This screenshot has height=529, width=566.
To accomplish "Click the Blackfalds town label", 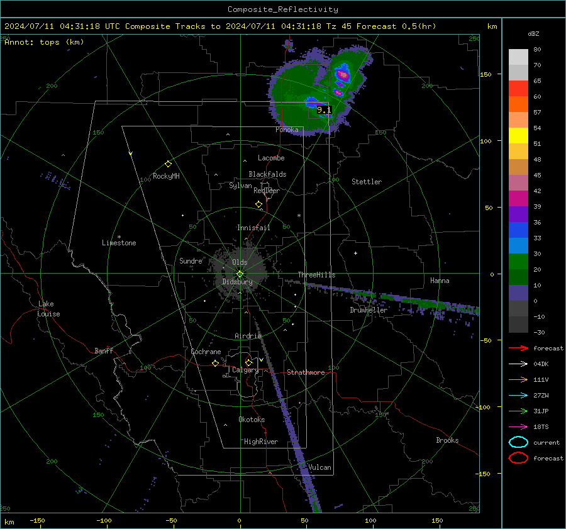I will 267,174.
